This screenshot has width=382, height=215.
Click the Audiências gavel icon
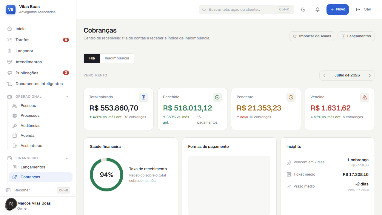pos(15,126)
